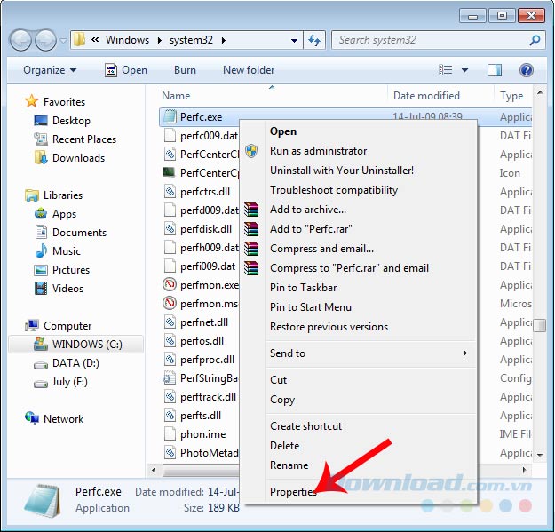Click the change view icon
The height and width of the screenshot is (532, 555).
(445, 70)
